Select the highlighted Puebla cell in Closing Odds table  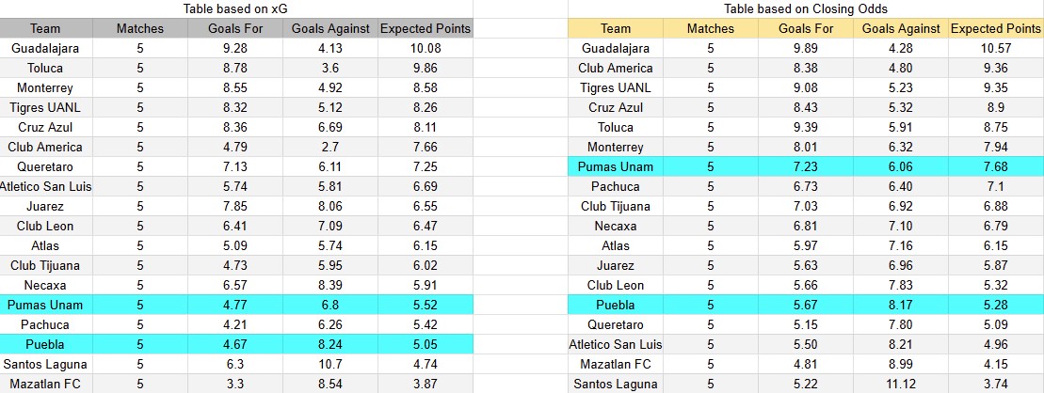tap(616, 305)
